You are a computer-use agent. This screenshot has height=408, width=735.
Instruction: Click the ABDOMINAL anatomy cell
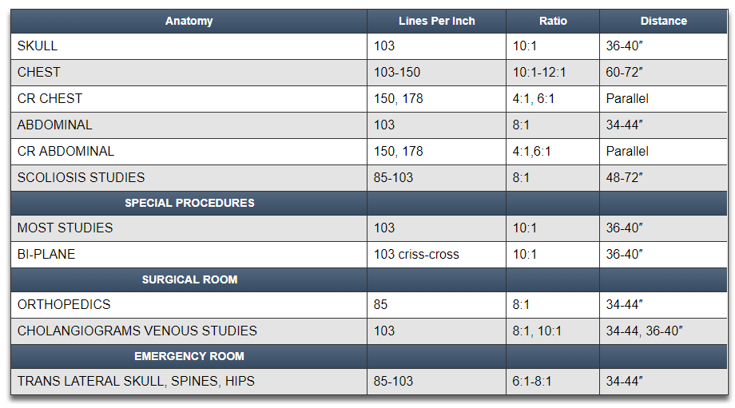pyautogui.click(x=54, y=125)
